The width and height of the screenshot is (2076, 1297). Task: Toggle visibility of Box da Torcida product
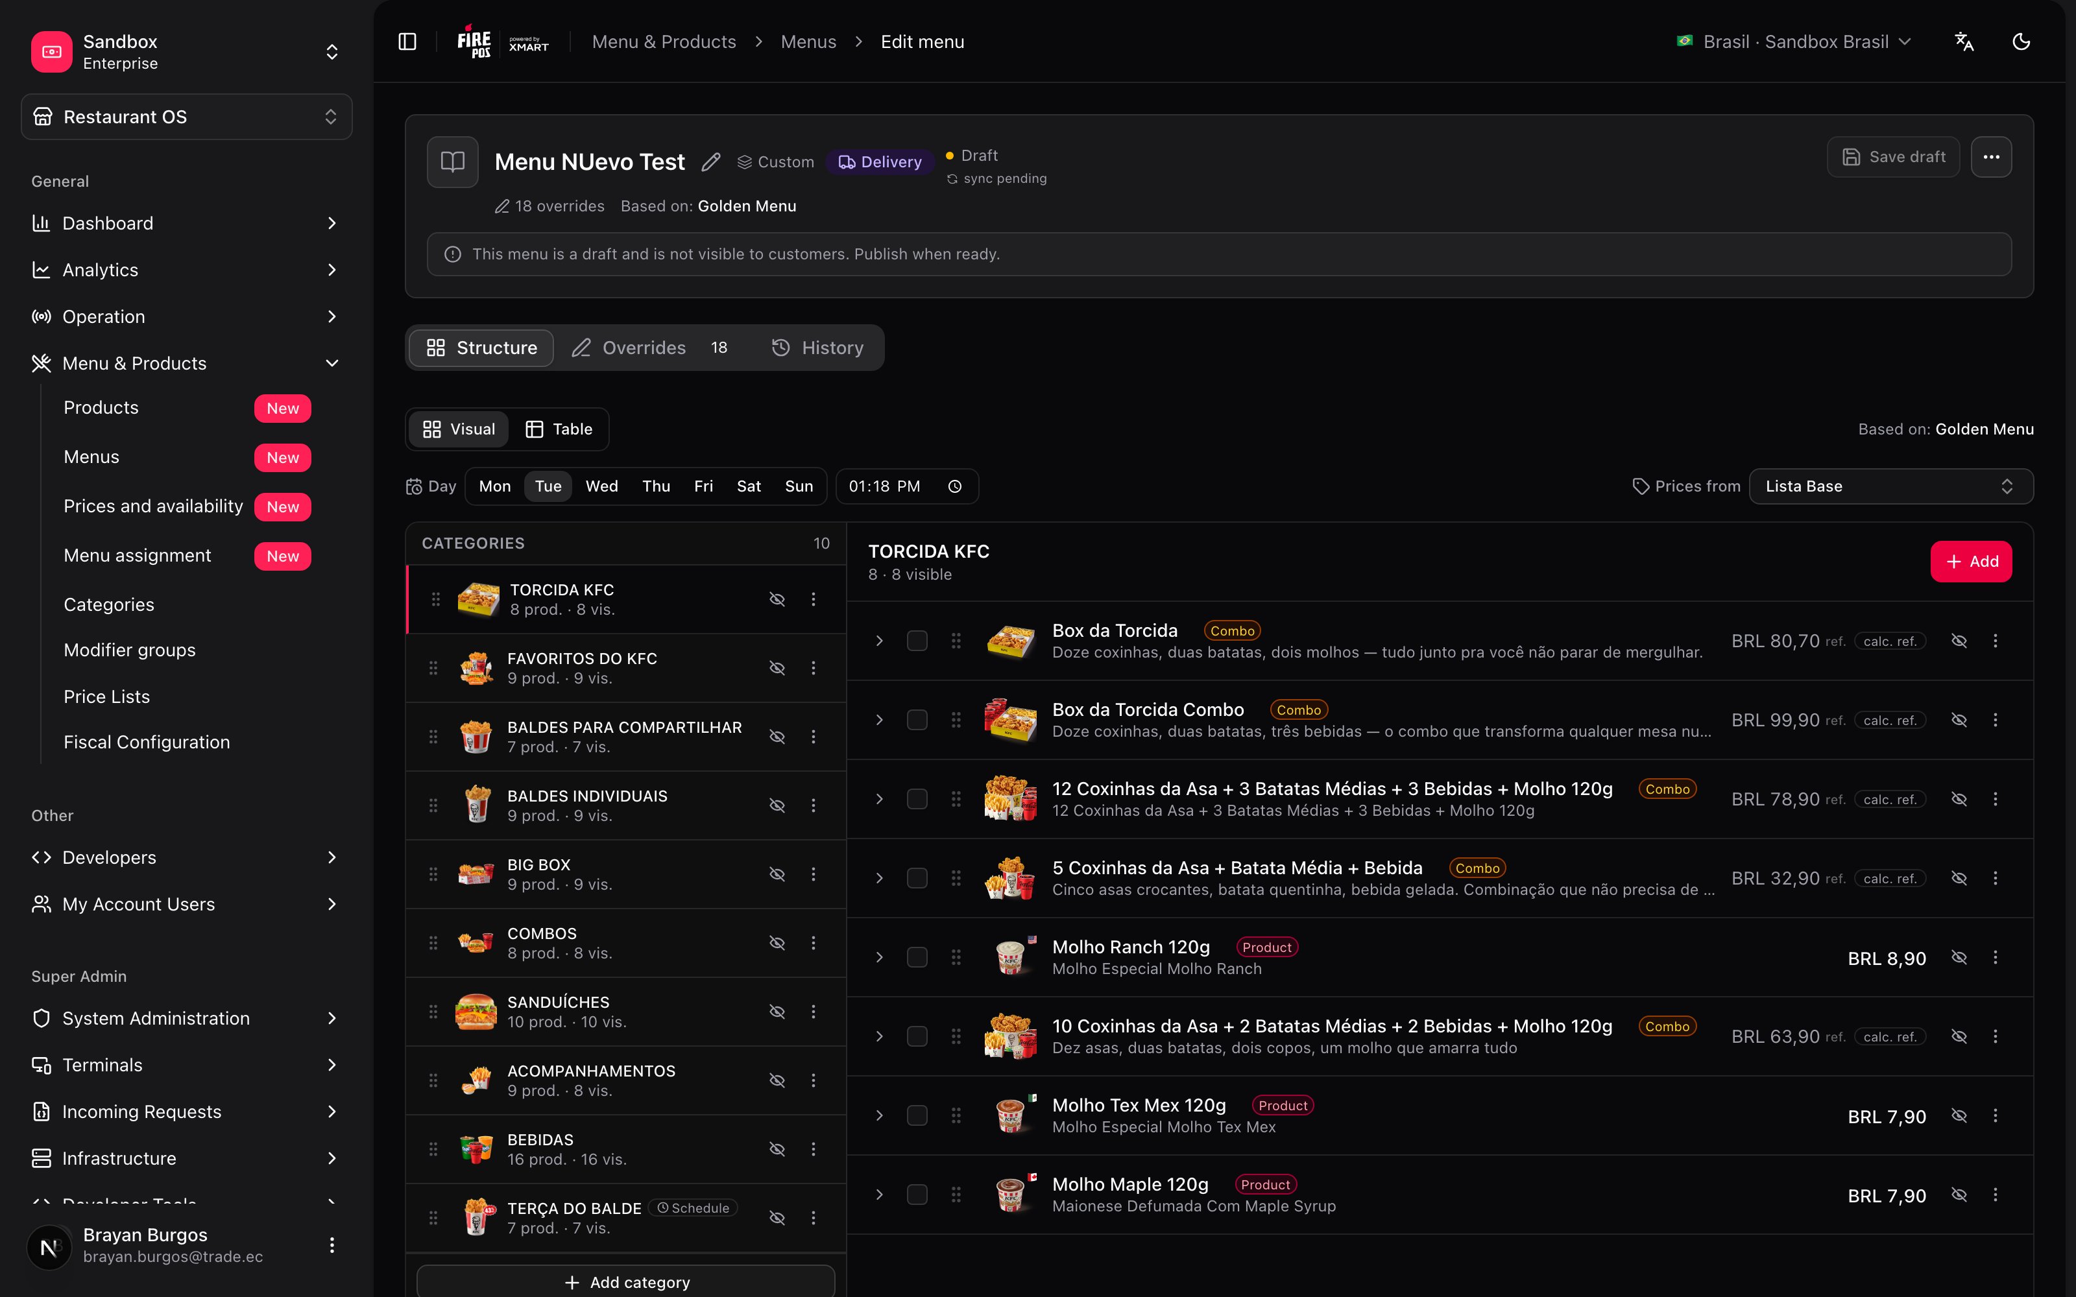(1959, 641)
